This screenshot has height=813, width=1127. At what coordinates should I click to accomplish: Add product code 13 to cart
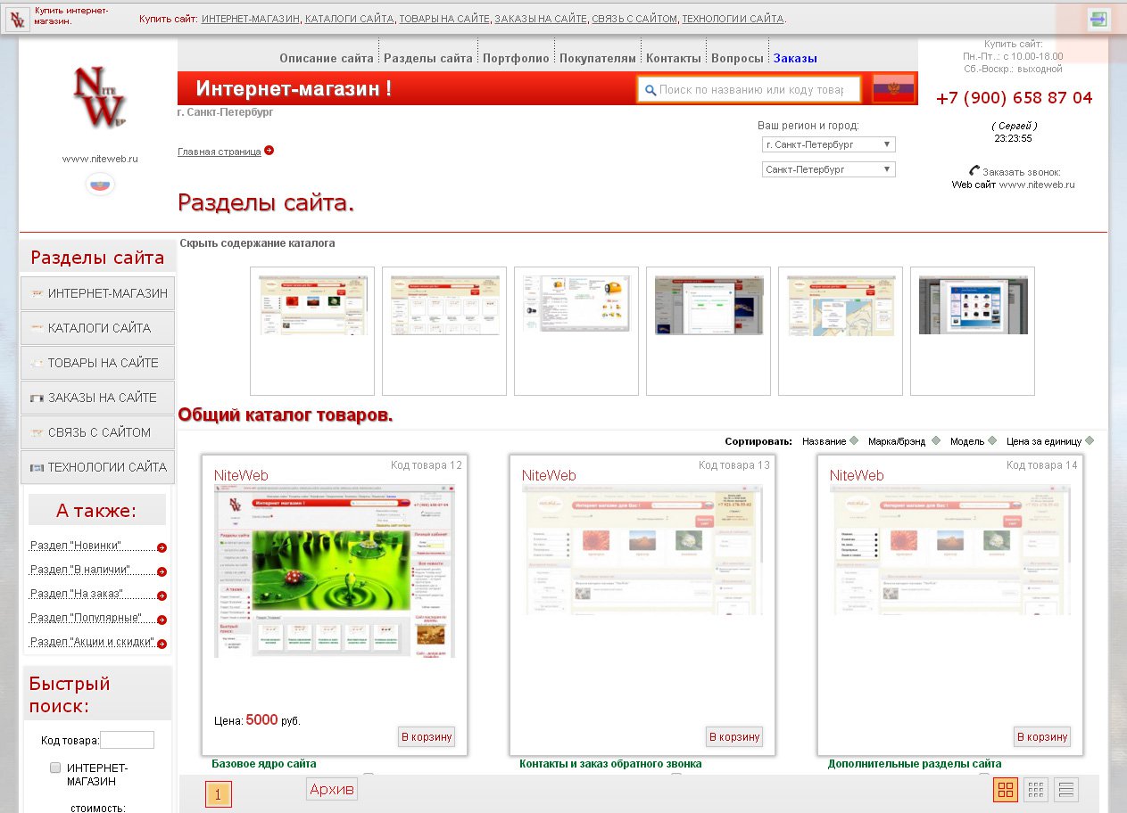734,737
